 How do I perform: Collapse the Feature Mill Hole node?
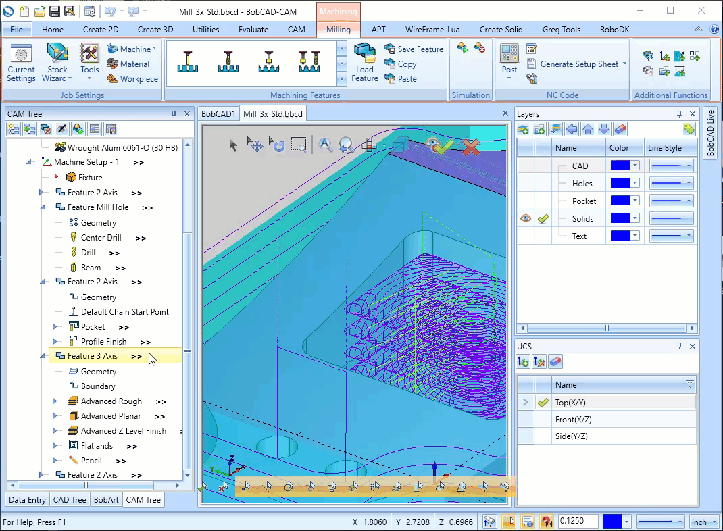(x=42, y=208)
